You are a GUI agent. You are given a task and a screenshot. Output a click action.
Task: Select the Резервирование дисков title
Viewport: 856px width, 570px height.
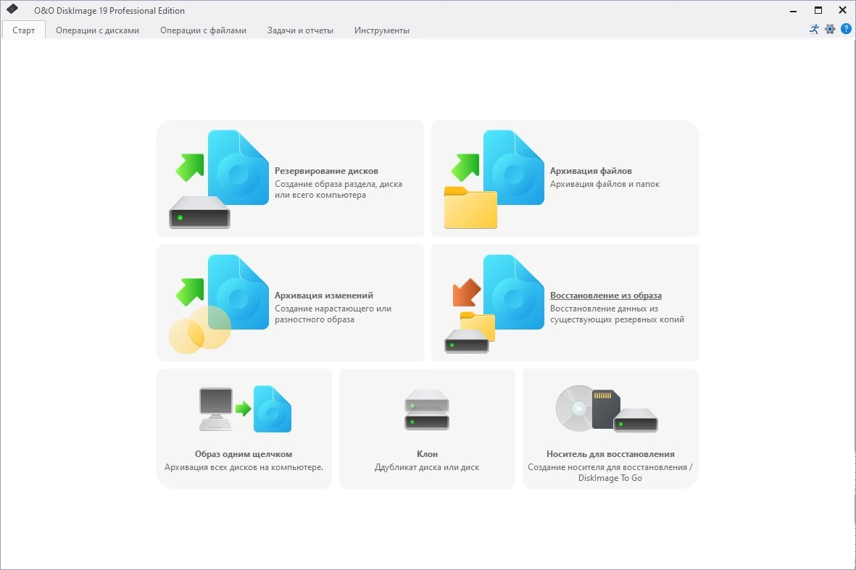(326, 171)
